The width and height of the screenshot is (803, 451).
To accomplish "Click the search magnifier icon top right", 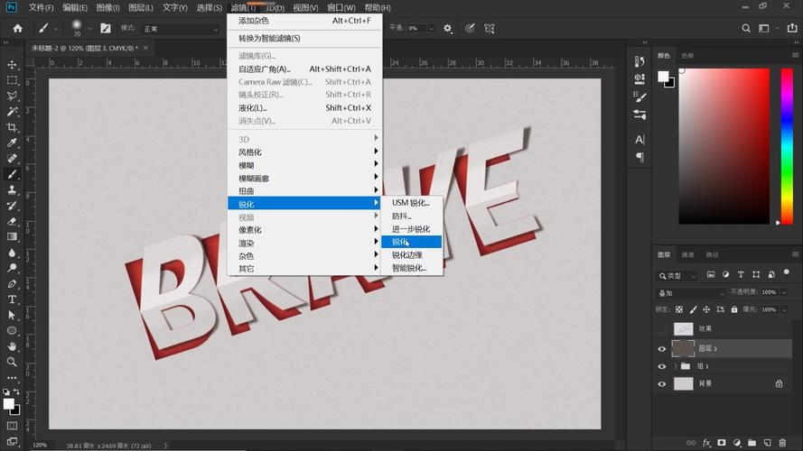I will pos(746,29).
